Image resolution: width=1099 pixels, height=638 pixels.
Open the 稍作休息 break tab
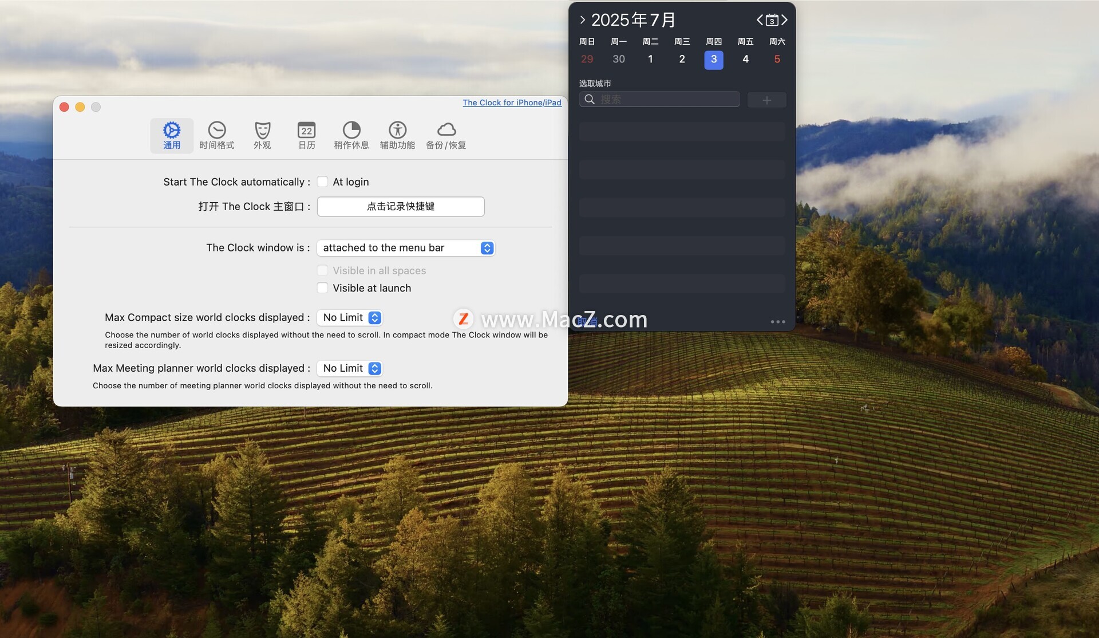tap(351, 136)
